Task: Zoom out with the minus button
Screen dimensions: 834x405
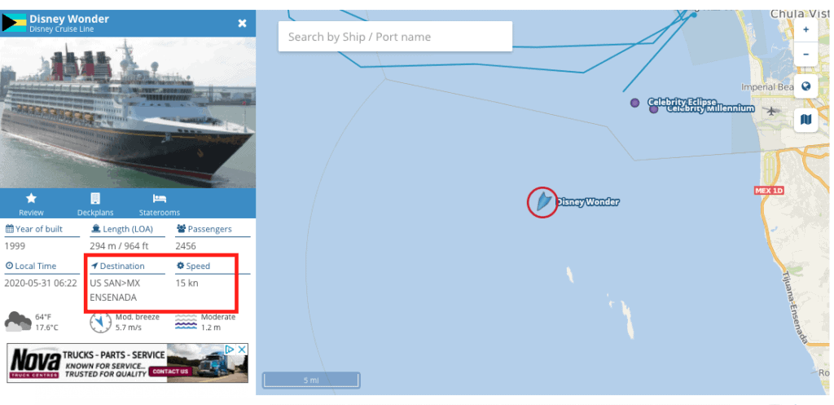Action: [805, 55]
